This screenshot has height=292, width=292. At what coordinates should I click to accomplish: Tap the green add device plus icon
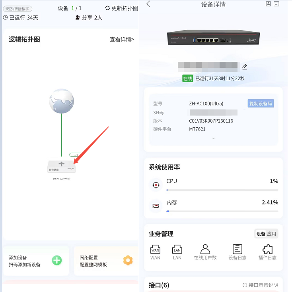click(x=57, y=260)
